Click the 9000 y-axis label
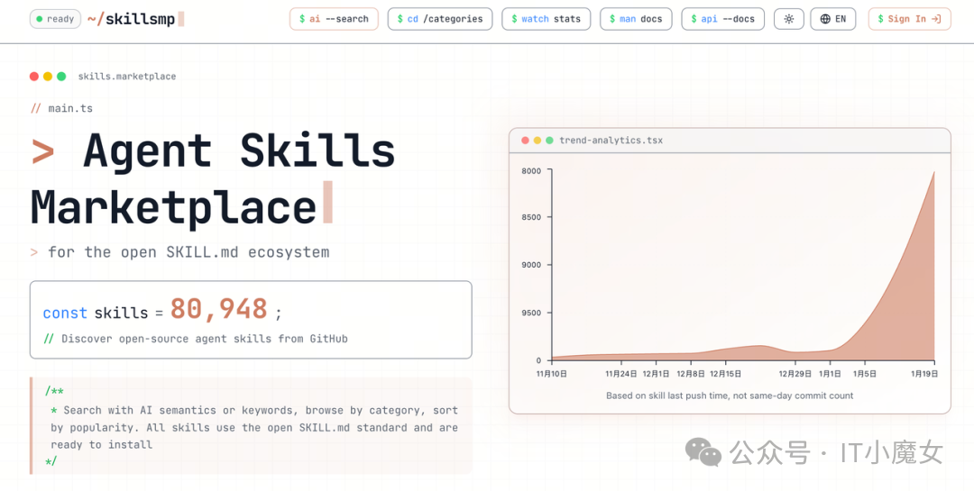The width and height of the screenshot is (974, 491). point(531,265)
